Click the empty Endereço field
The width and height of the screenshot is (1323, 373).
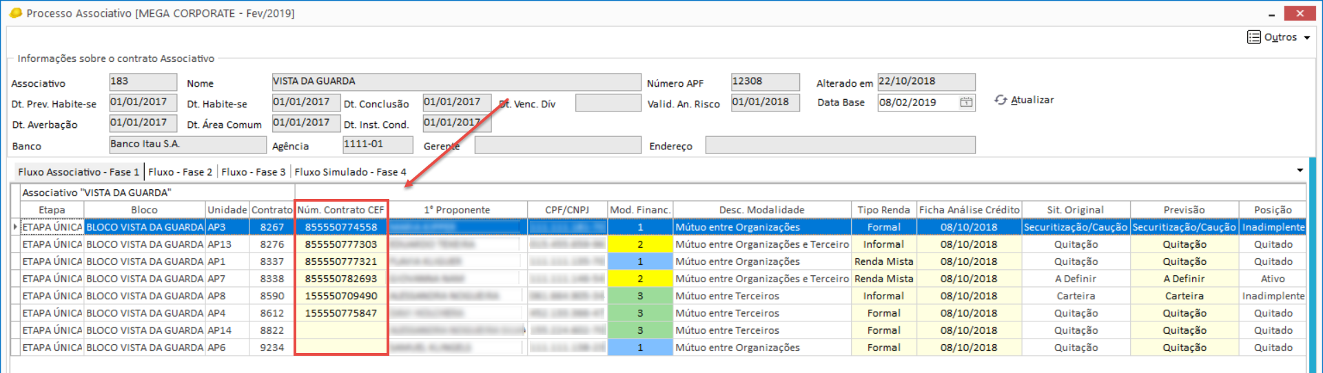[840, 145]
